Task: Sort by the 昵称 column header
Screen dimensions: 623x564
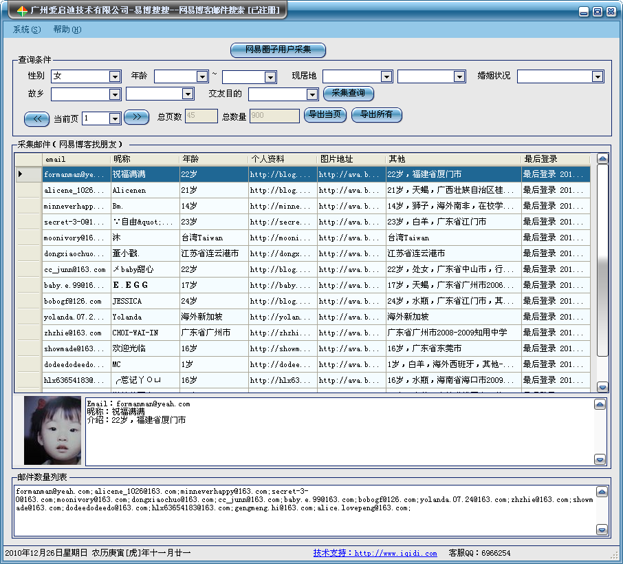Action: pyautogui.click(x=145, y=159)
